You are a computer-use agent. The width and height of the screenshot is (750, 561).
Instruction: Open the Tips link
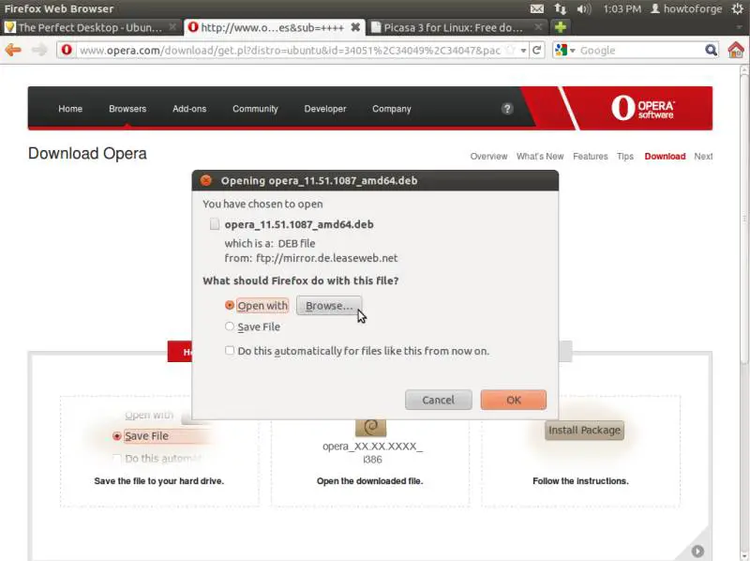coord(625,156)
